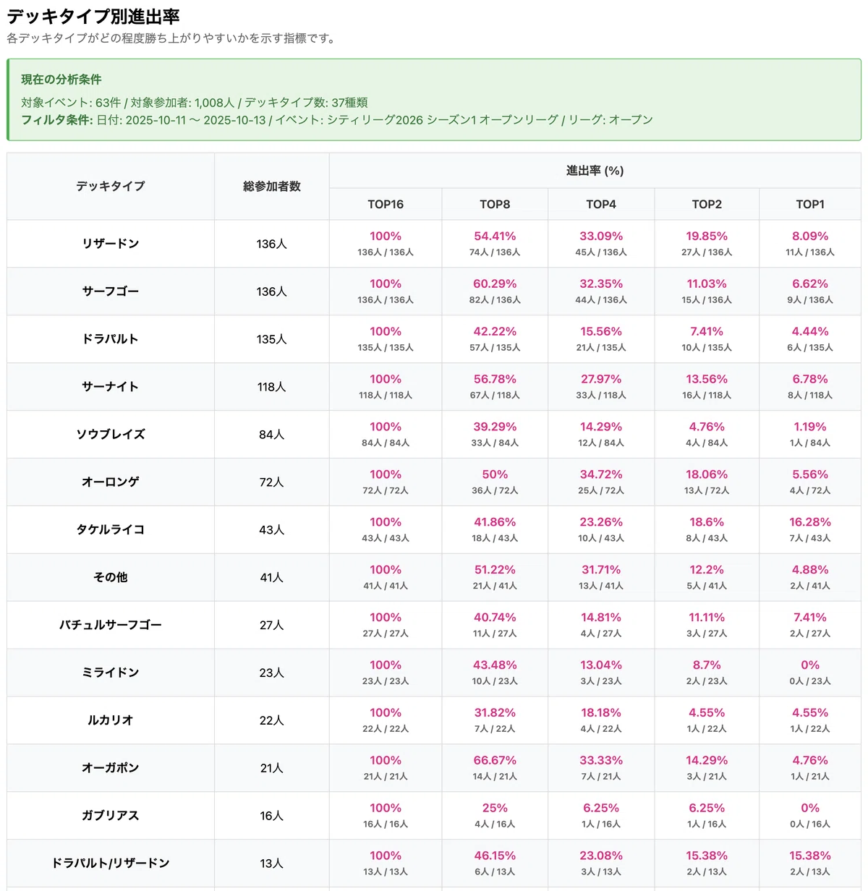Screen dimensions: 868x891
Task: Click the TOP2 column header
Action: pyautogui.click(x=707, y=204)
